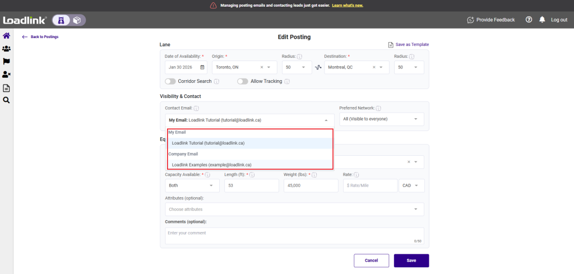Open notifications bell icon

point(542,20)
